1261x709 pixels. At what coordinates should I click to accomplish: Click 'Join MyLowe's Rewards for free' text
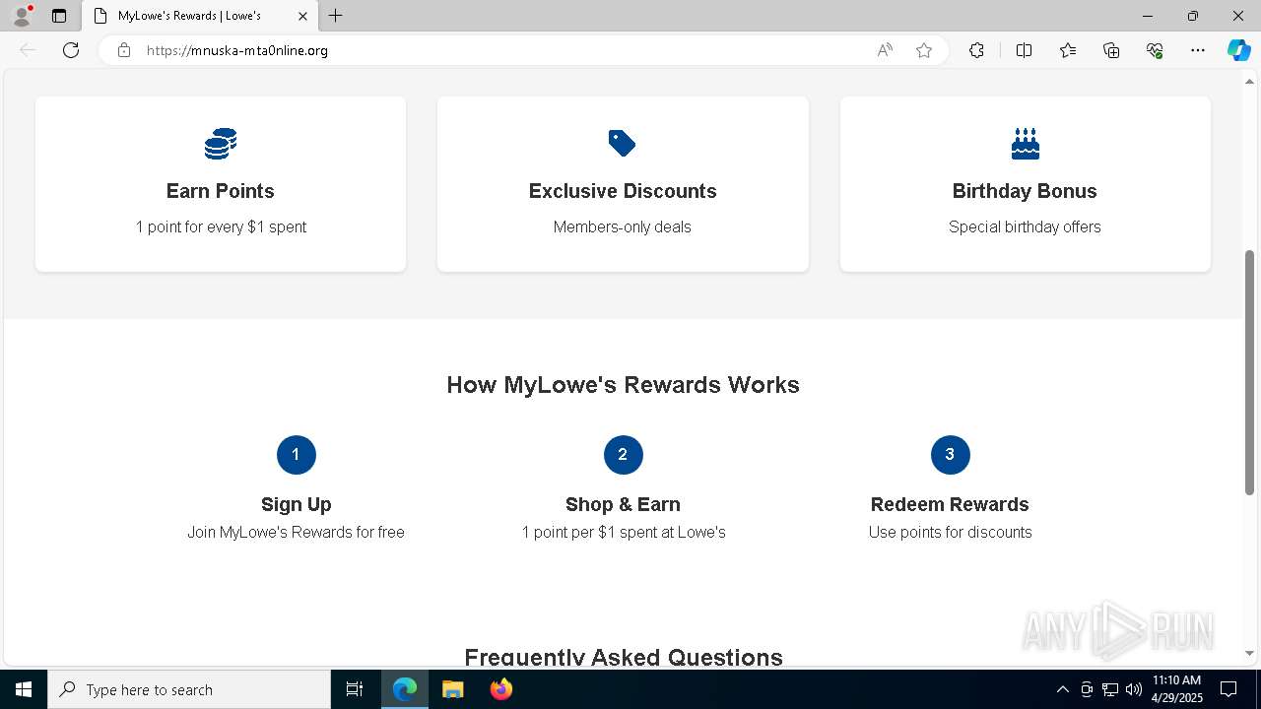click(x=296, y=532)
